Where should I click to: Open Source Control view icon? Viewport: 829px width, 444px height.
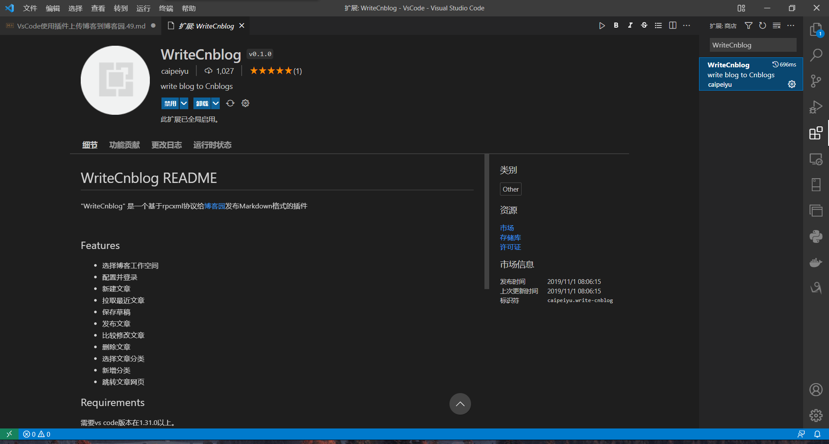point(816,81)
